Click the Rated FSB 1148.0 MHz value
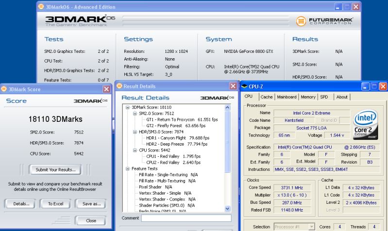Screen dimensions: 388x231 click(292, 210)
